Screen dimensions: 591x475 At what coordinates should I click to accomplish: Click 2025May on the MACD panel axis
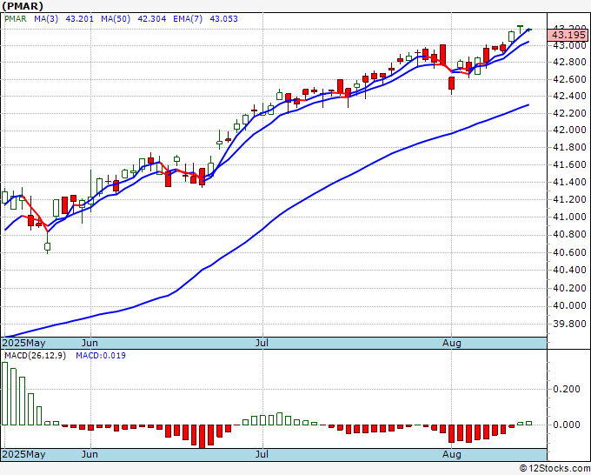[23, 454]
